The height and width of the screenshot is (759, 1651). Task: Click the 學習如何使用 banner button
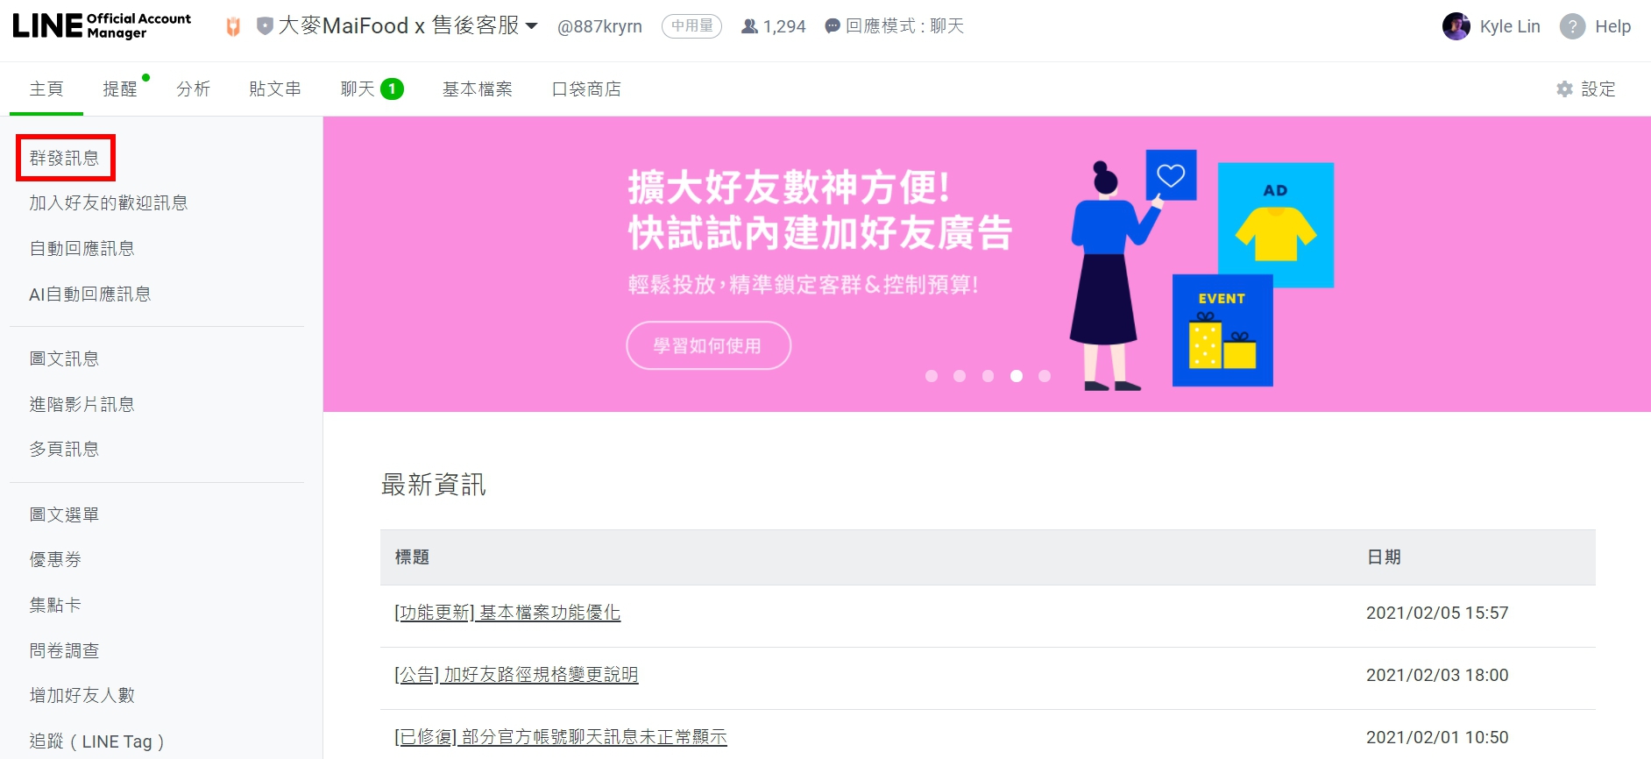[x=708, y=345]
